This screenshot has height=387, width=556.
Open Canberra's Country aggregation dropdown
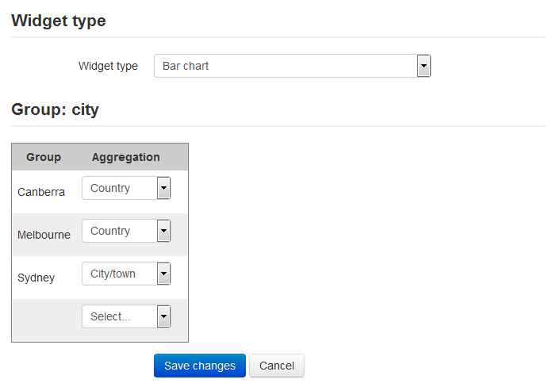tap(118, 189)
